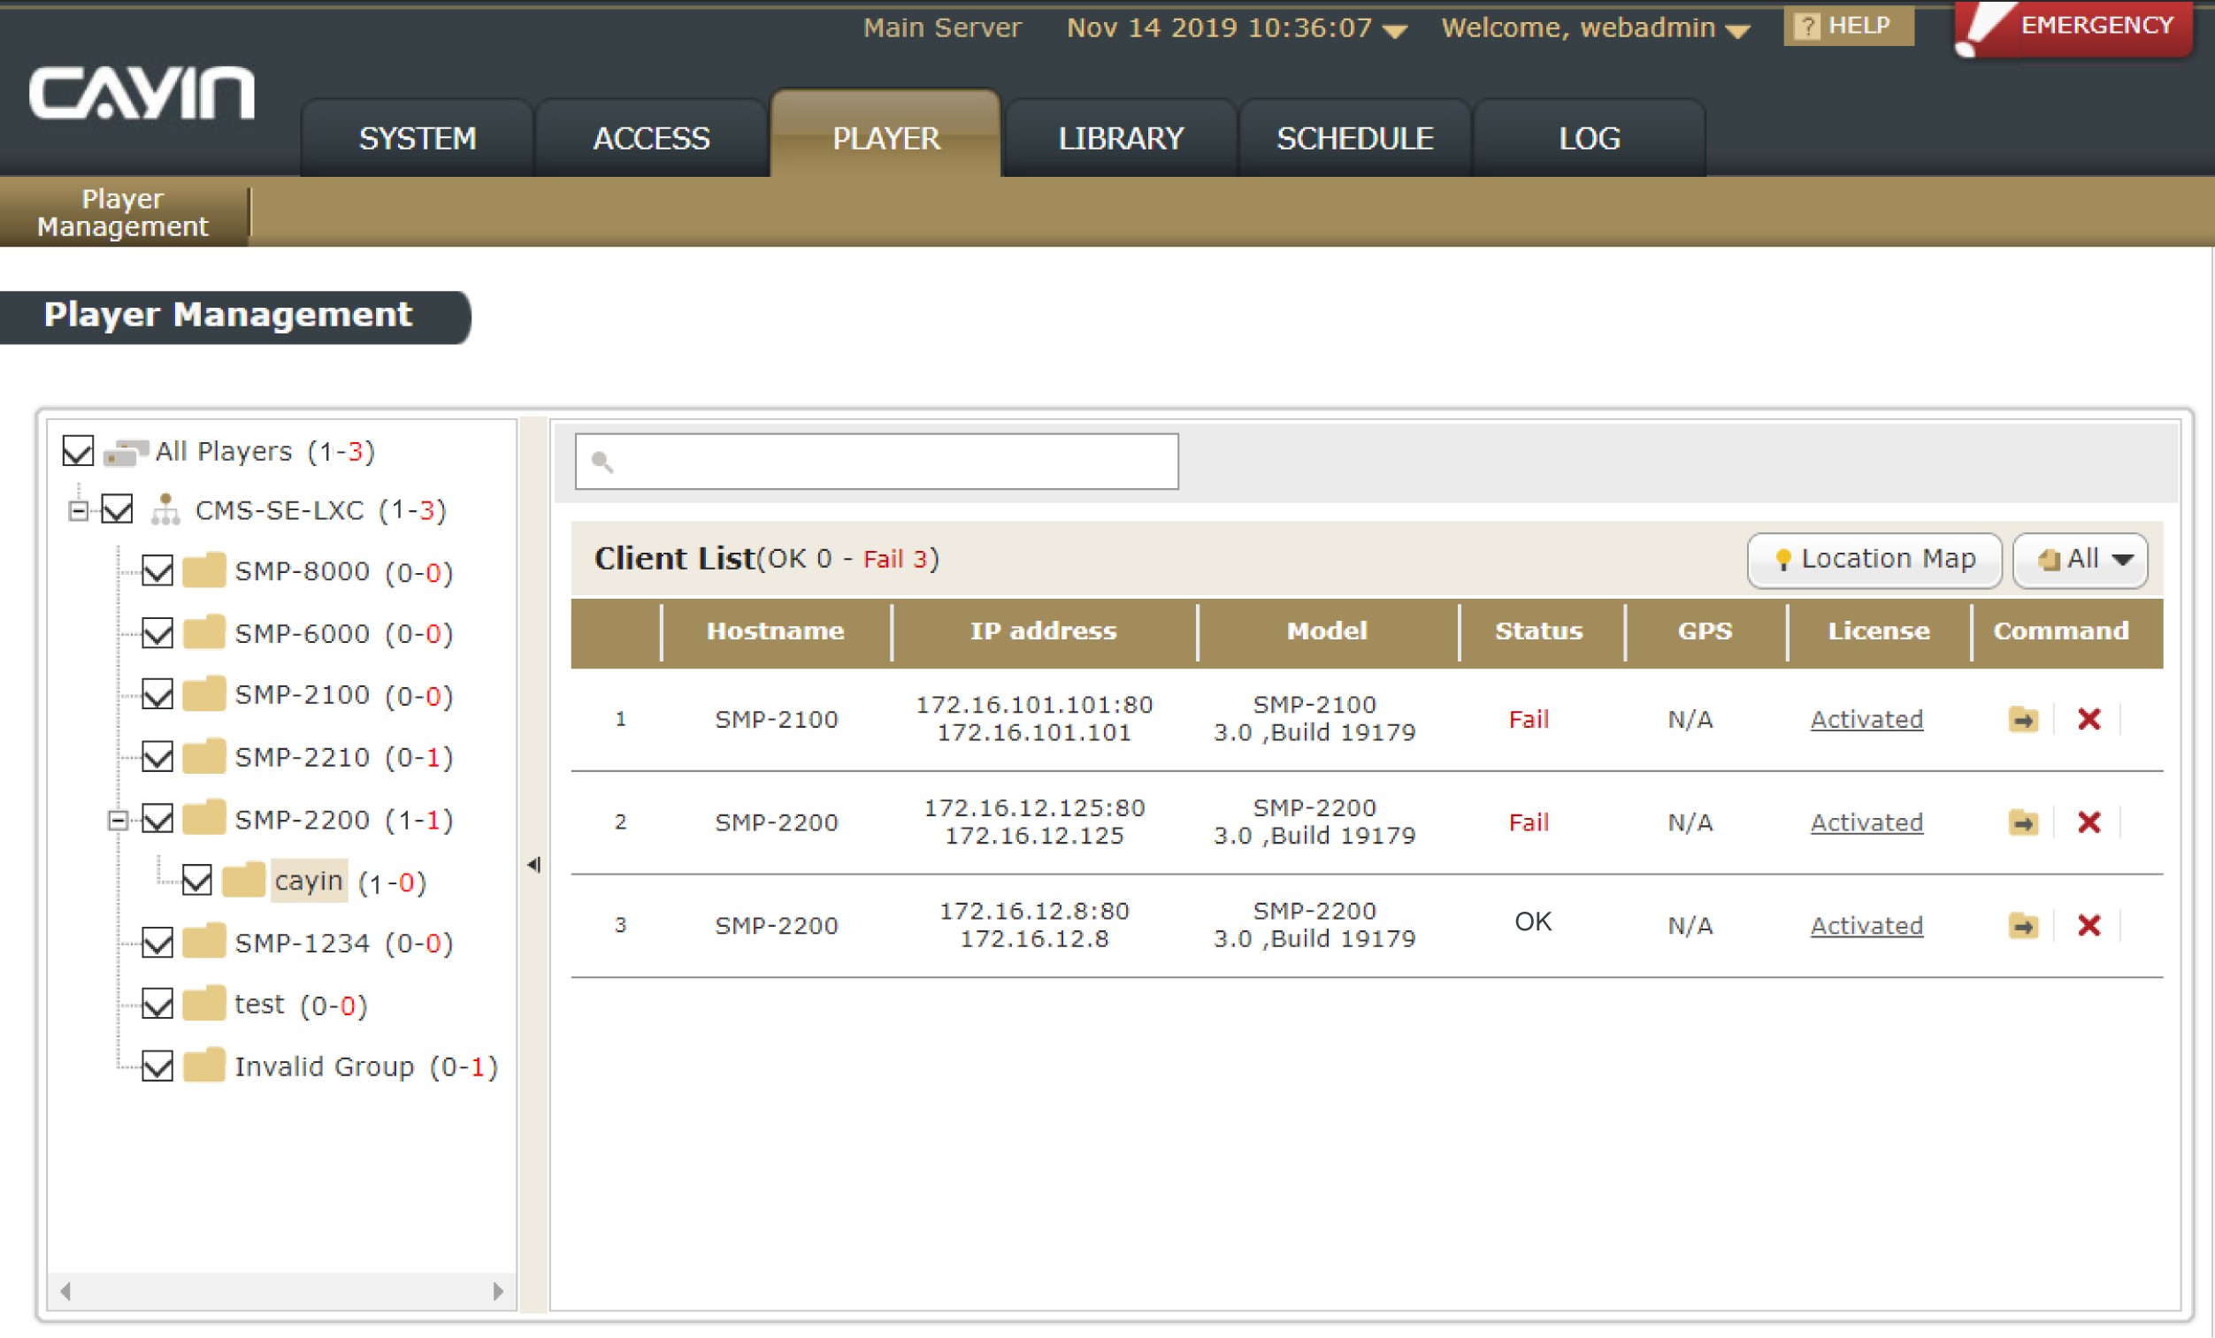The height and width of the screenshot is (1338, 2215).
Task: Click the SMP-2100 group folder icon
Action: 203,694
